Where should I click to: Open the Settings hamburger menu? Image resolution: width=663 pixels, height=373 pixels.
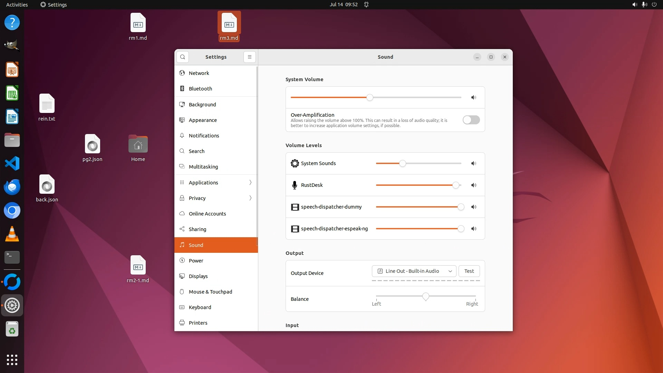coord(249,57)
